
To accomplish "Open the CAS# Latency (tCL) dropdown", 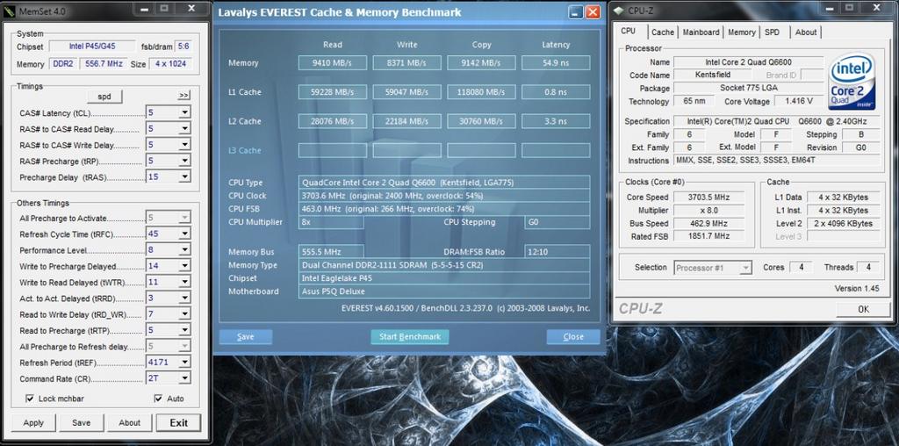I will point(184,113).
